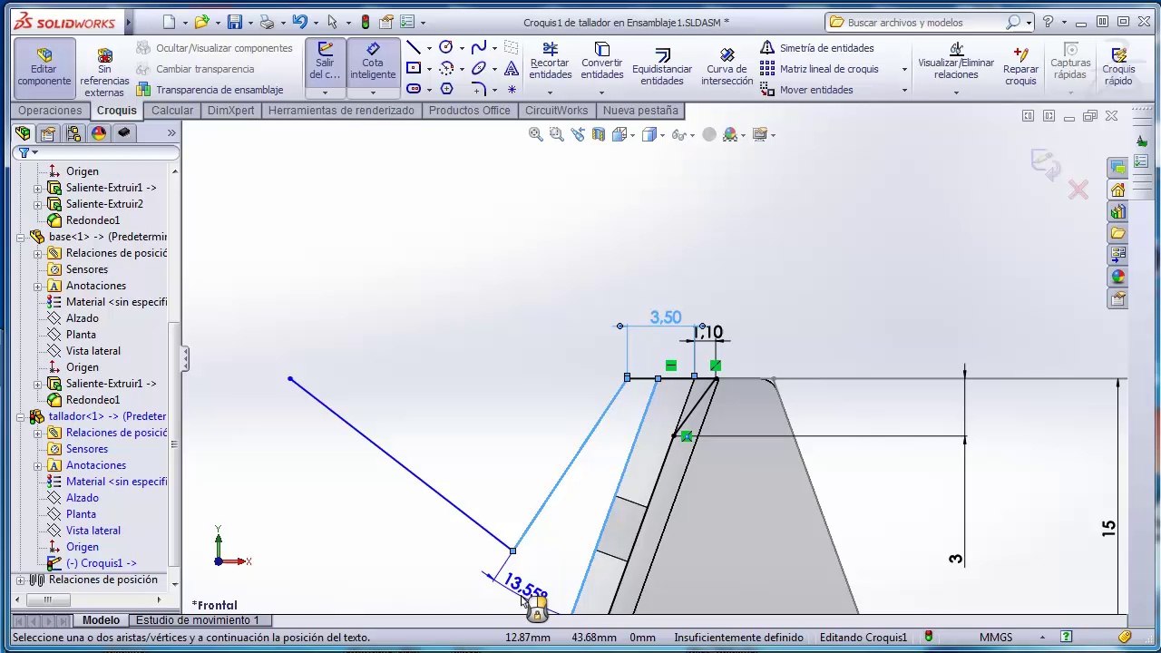Viewport: 1161px width, 653px height.
Task: Open the CircuitWorks tab
Action: tap(557, 111)
